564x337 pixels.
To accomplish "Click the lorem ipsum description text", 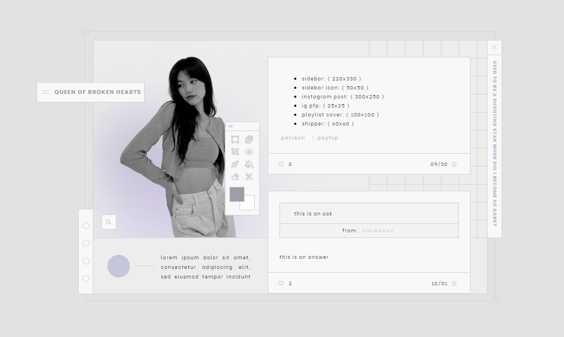I will pyautogui.click(x=205, y=267).
